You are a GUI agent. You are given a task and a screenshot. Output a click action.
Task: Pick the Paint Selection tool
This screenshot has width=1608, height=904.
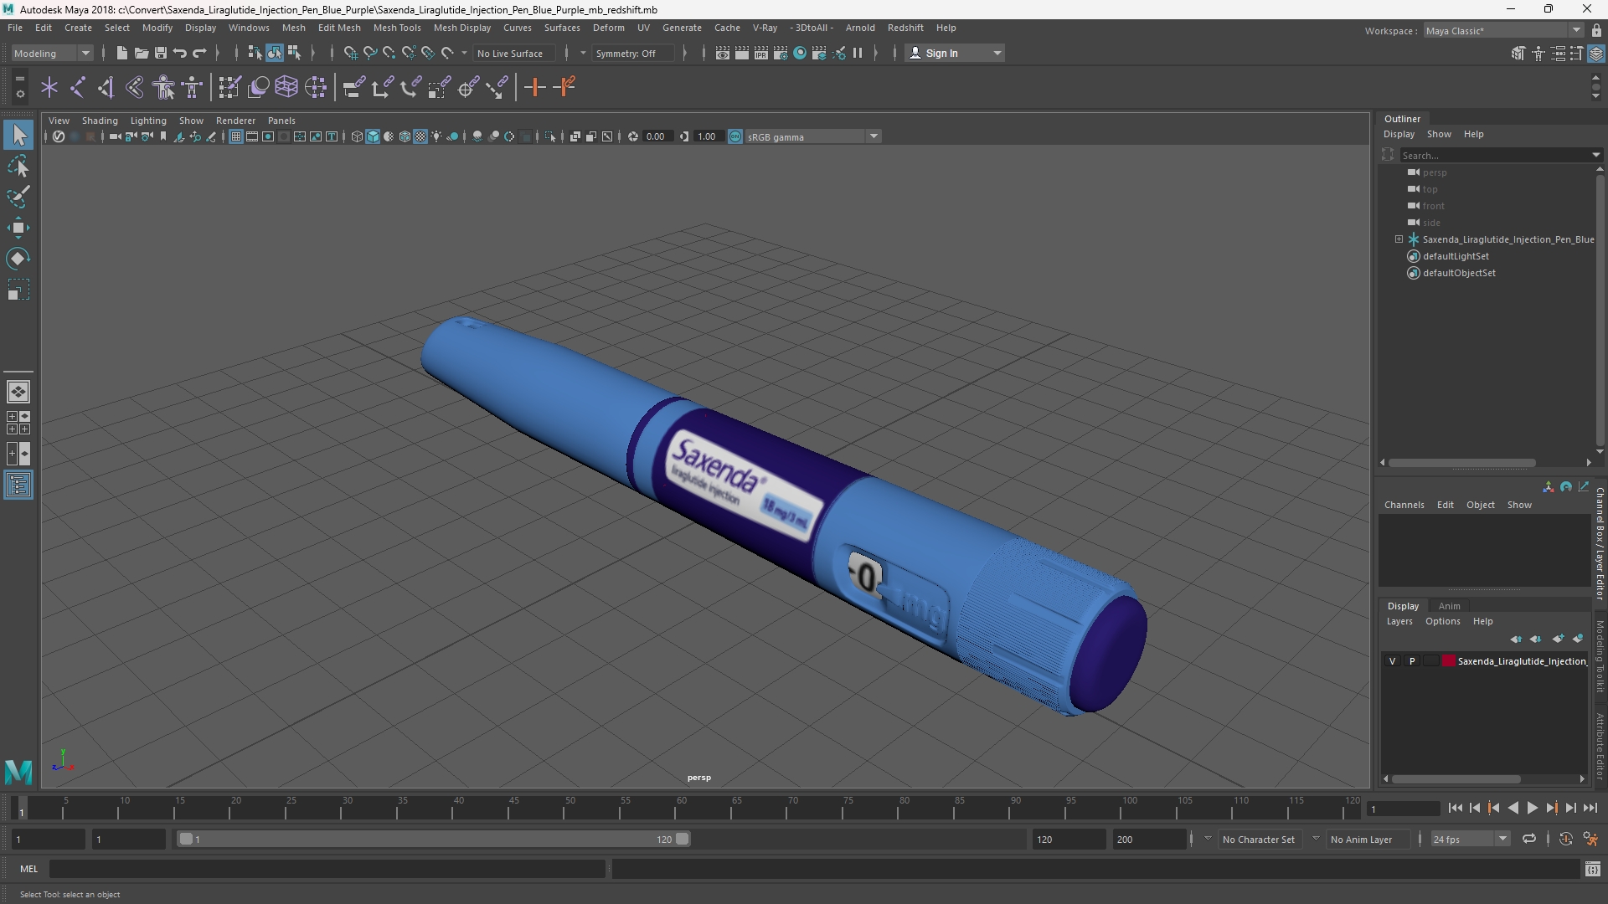click(x=18, y=197)
